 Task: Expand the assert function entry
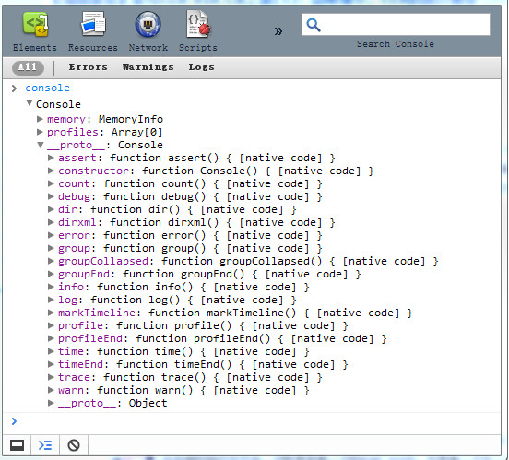[x=51, y=158]
